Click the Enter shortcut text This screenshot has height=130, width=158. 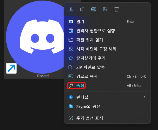point(131,22)
